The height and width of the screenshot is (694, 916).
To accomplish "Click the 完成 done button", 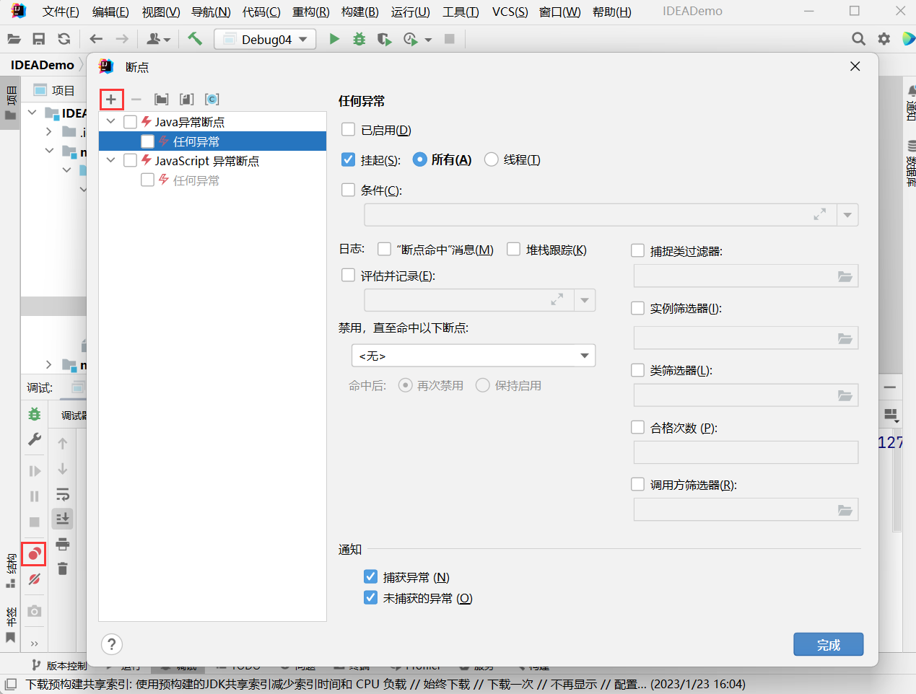I will [x=829, y=644].
